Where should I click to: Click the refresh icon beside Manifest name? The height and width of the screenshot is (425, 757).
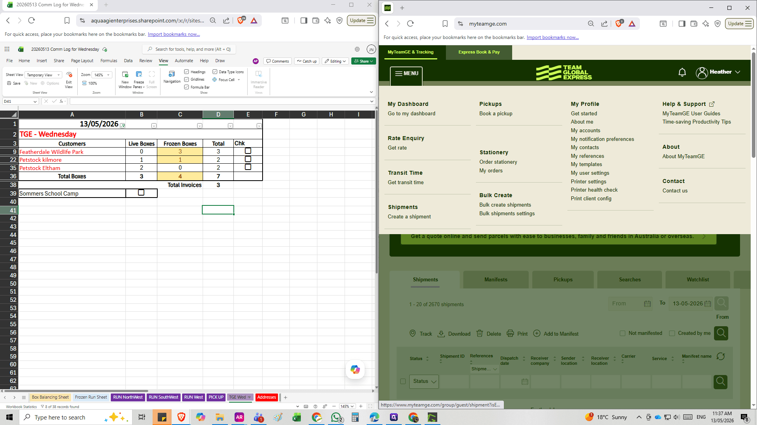click(x=721, y=356)
